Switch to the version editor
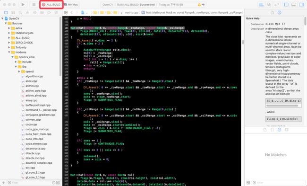 [x=277, y=5]
